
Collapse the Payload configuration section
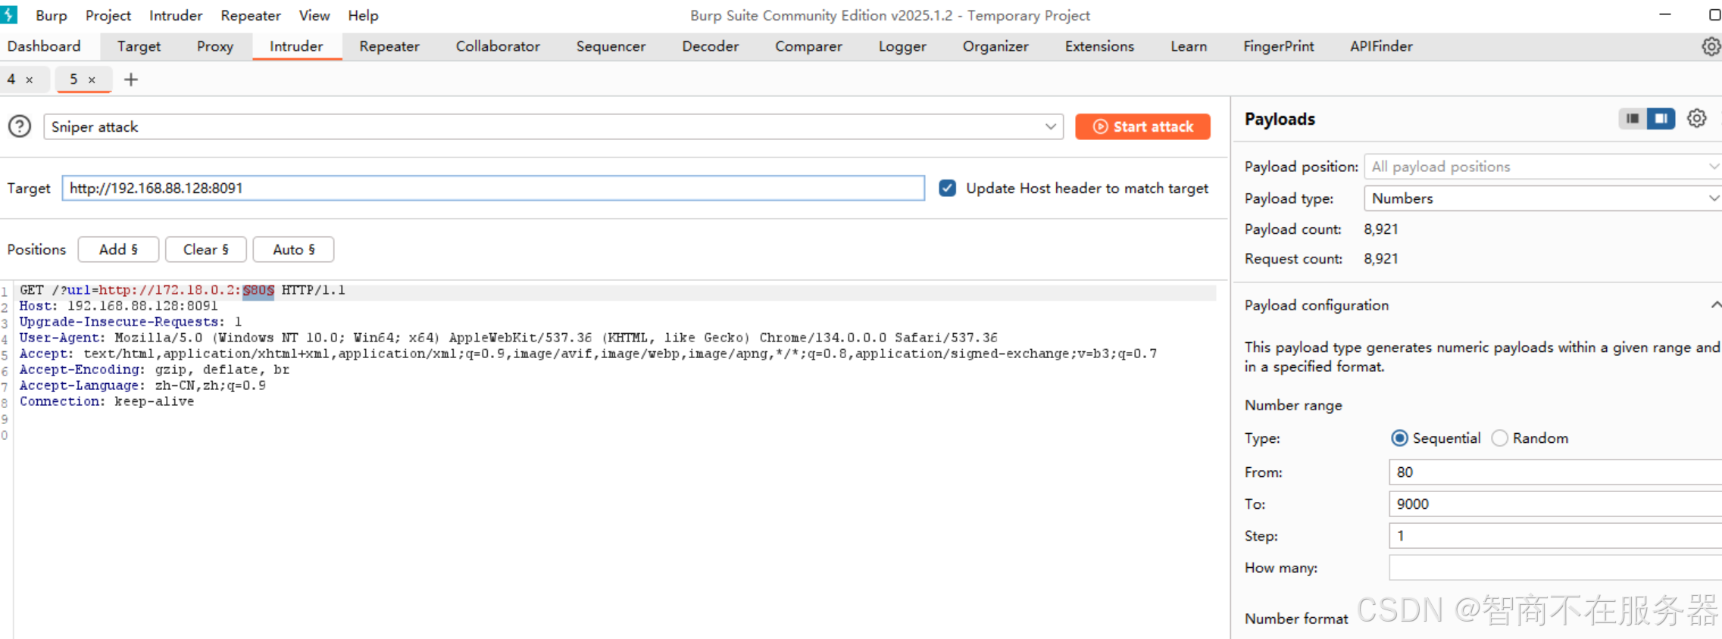pyautogui.click(x=1715, y=304)
